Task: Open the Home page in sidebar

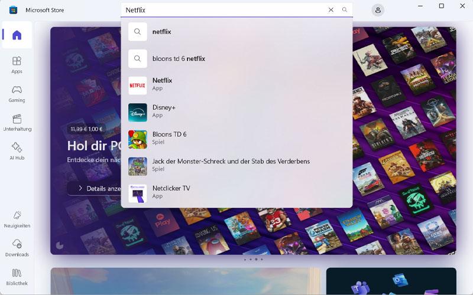Action: (x=17, y=35)
